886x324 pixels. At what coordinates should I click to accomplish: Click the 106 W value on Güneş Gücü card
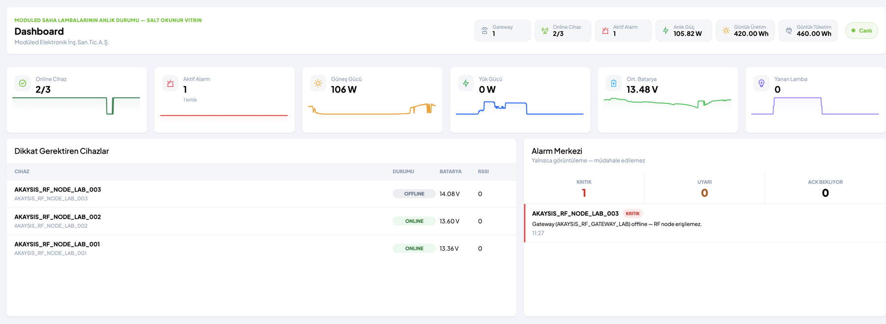click(x=344, y=90)
